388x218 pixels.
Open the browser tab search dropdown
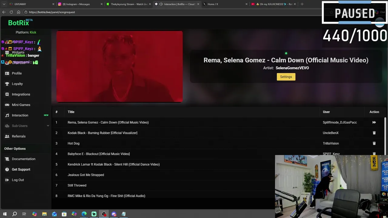click(x=4, y=4)
